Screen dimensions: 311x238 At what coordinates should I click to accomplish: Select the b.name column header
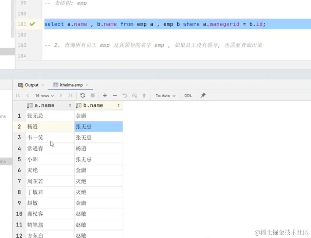click(x=98, y=105)
